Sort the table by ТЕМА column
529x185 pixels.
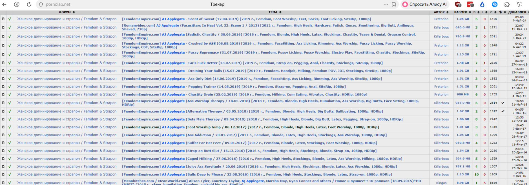tap(275, 12)
